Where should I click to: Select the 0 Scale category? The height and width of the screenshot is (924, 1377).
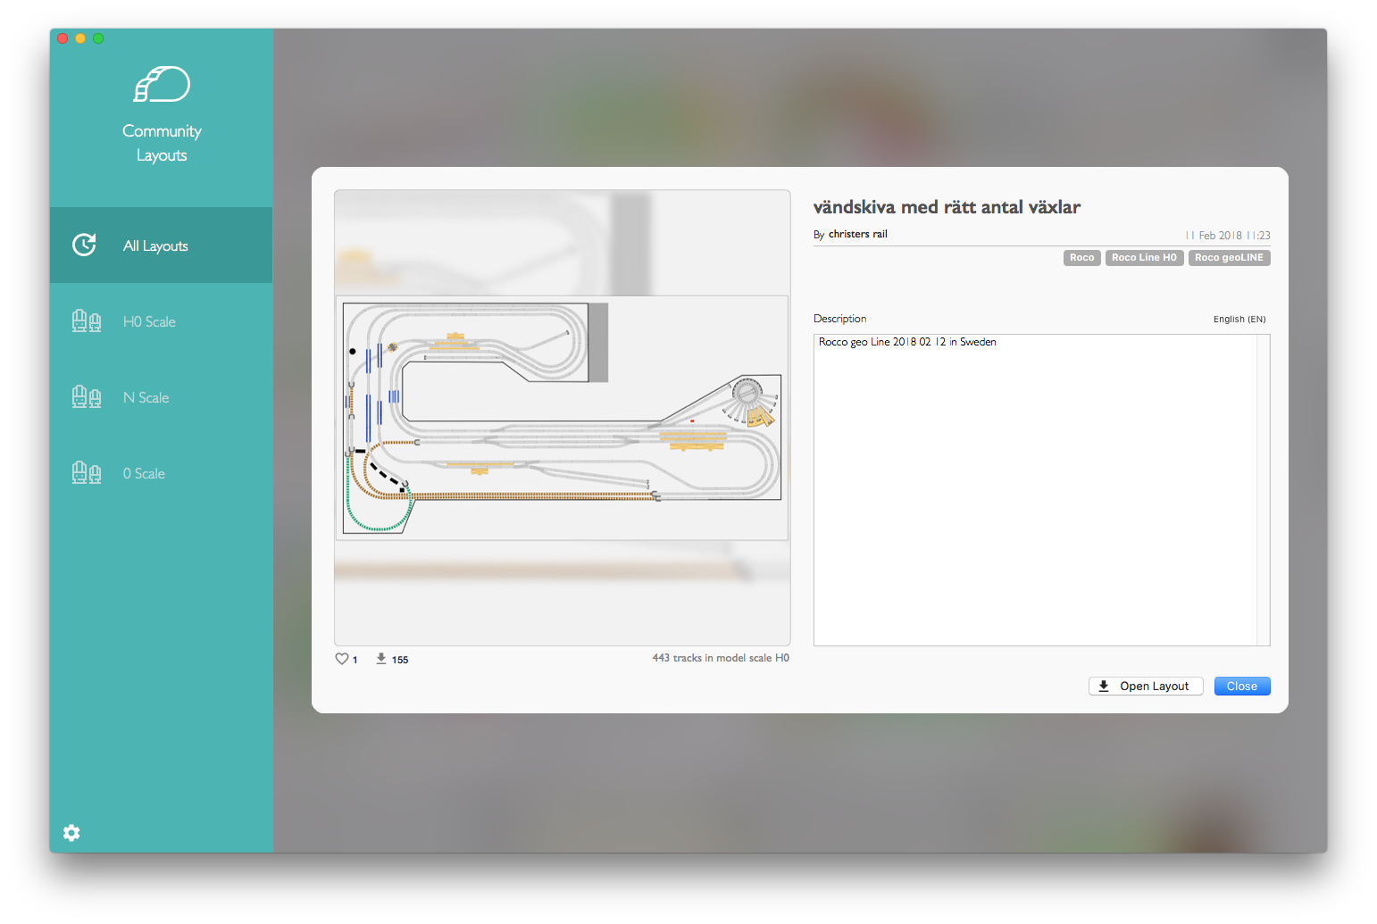point(161,473)
